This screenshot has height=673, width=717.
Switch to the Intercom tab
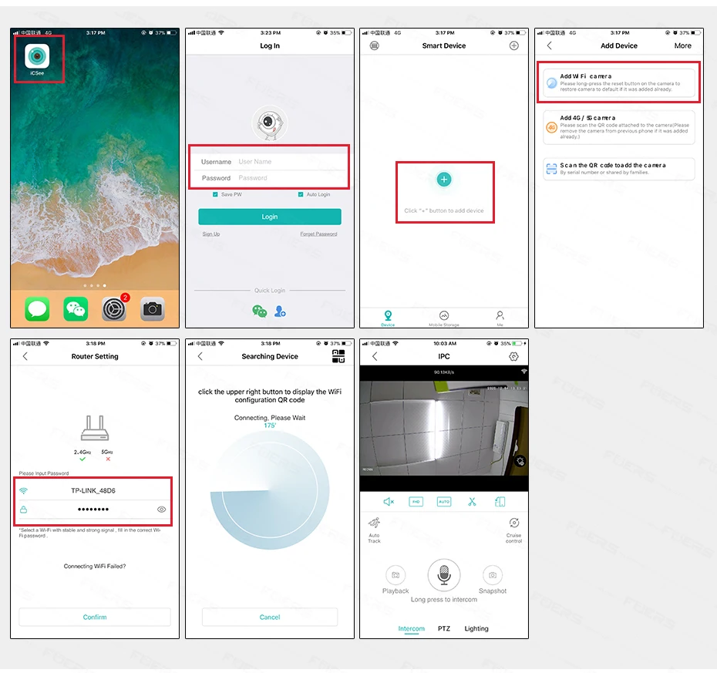(x=411, y=628)
